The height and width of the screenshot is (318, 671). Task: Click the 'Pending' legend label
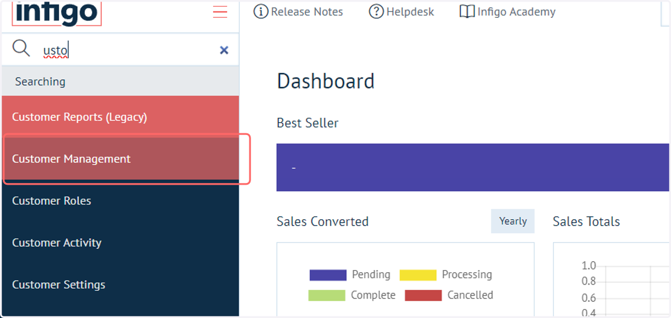[371, 274]
